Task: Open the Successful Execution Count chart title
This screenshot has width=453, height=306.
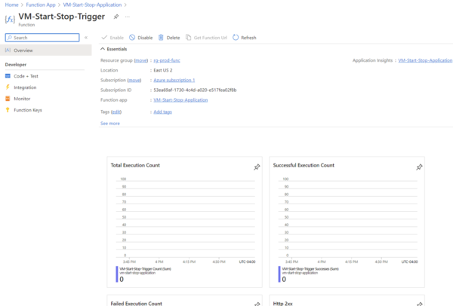Action: coord(304,165)
